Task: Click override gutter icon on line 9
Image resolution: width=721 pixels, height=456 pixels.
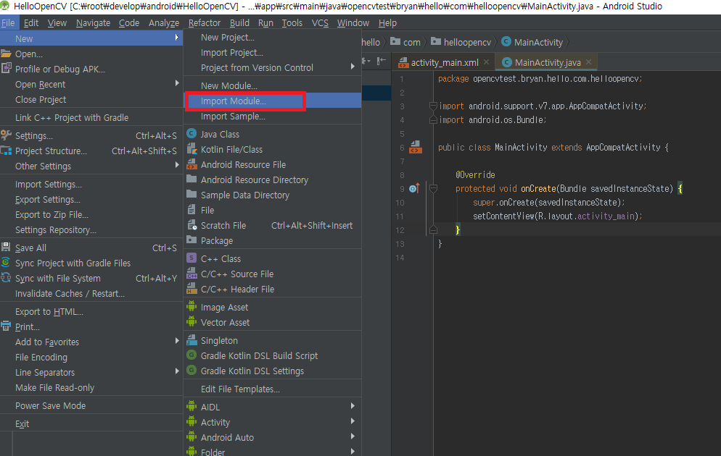Action: pyautogui.click(x=414, y=188)
